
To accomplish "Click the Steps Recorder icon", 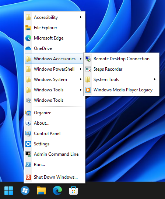I will 88,69.
